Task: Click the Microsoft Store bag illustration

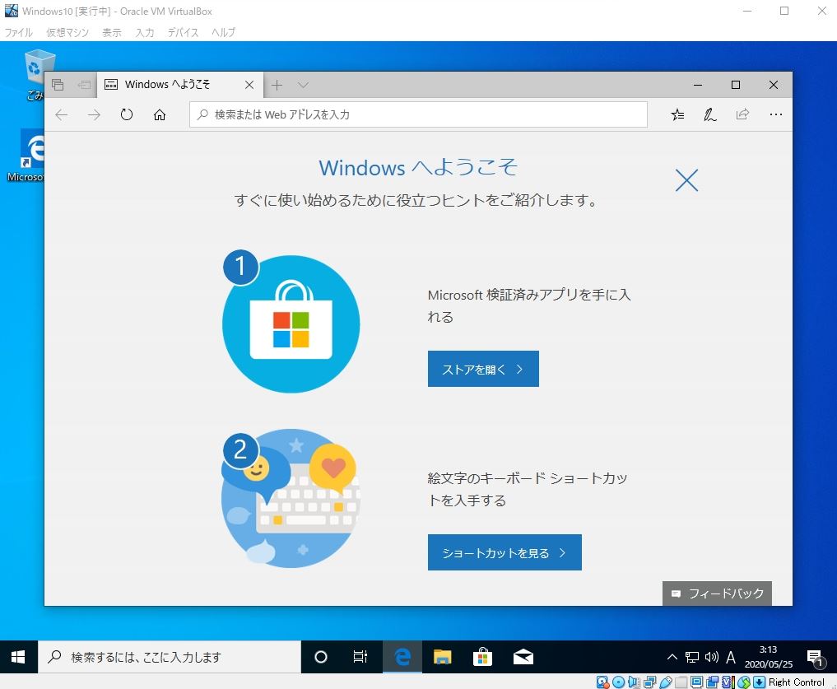Action: [291, 324]
